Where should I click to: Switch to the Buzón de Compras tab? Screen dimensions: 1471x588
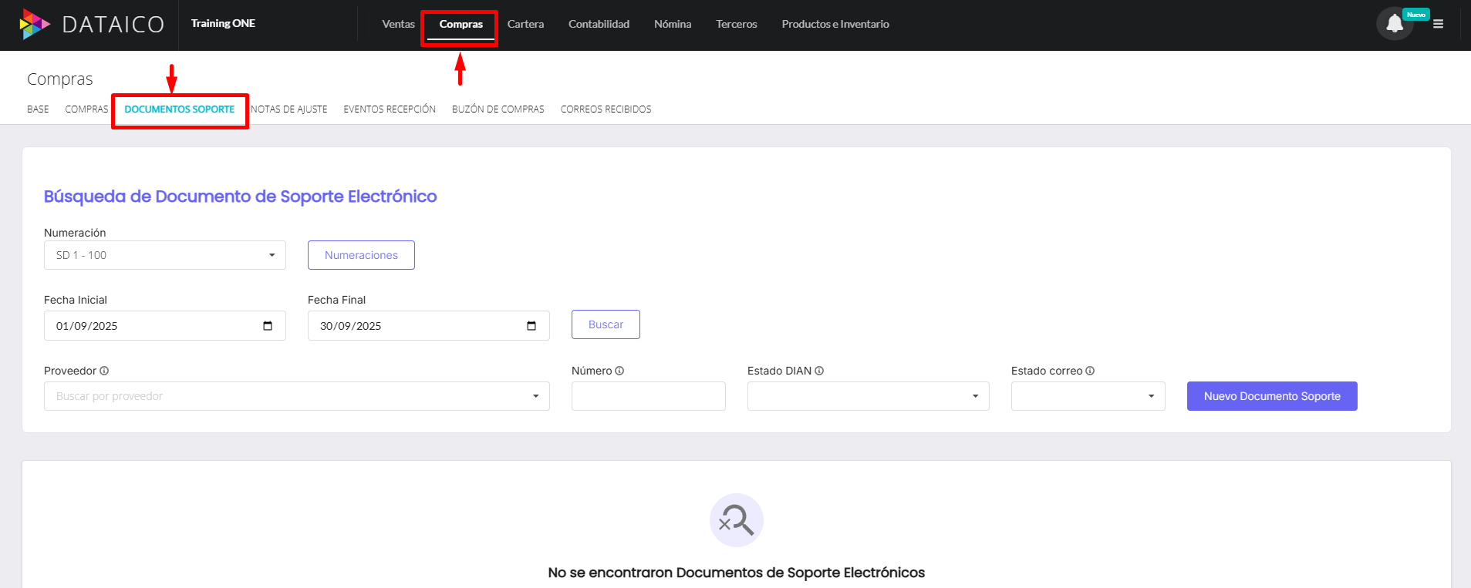tap(498, 109)
